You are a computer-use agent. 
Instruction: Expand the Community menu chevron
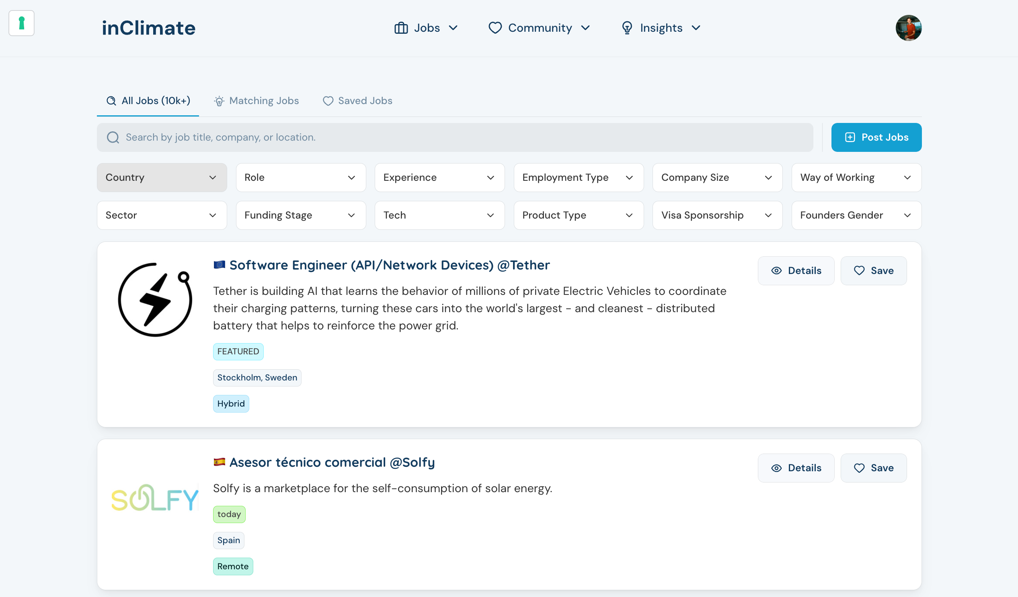pyautogui.click(x=585, y=28)
